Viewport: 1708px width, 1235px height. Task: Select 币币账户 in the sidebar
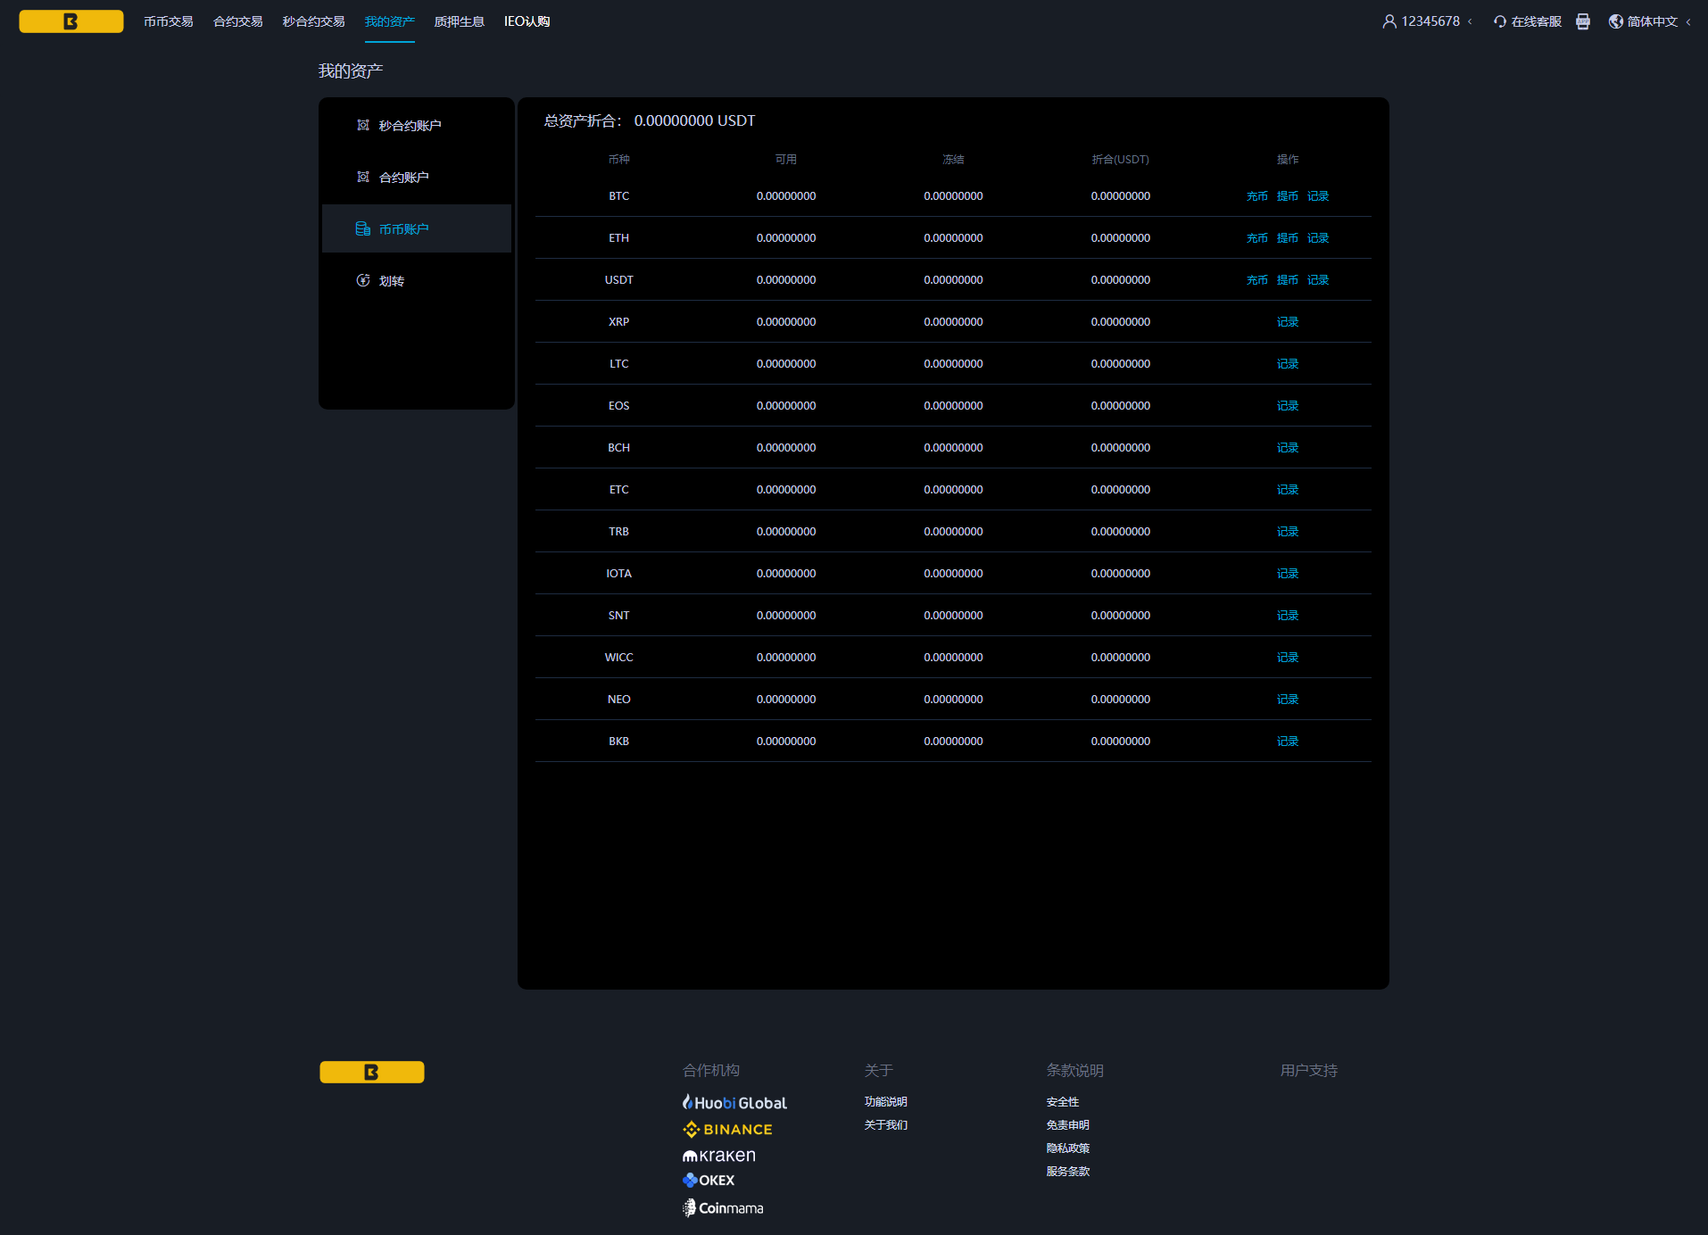[x=417, y=228]
